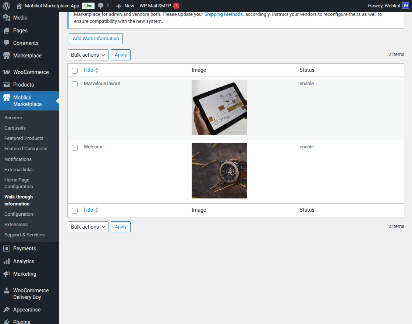Open the top Bulk actions dropdown

coord(88,55)
